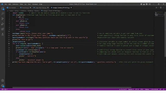Open the editor More Actions ellipsis
166x93 pixels.
164,8
